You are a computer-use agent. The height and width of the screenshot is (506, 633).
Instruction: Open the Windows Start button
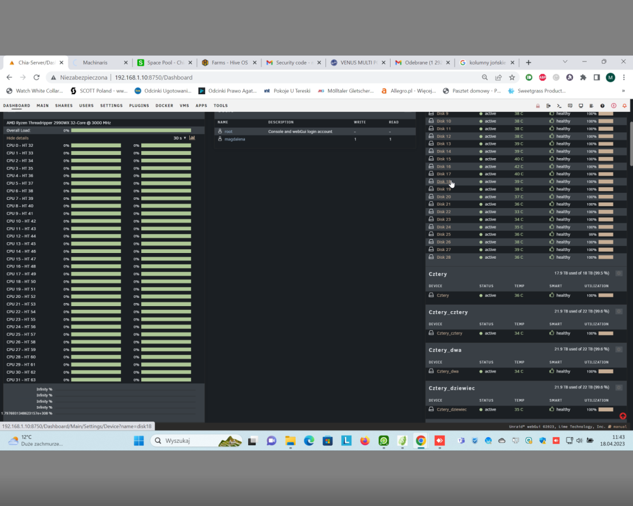point(139,441)
